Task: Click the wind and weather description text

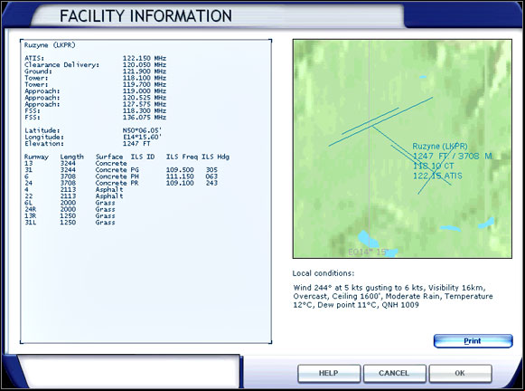Action: pyautogui.click(x=393, y=297)
